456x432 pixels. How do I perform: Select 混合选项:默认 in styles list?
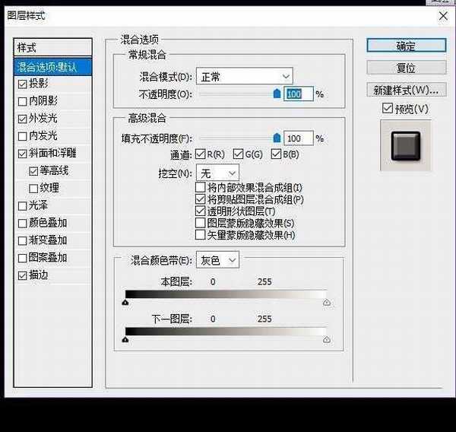(x=53, y=67)
